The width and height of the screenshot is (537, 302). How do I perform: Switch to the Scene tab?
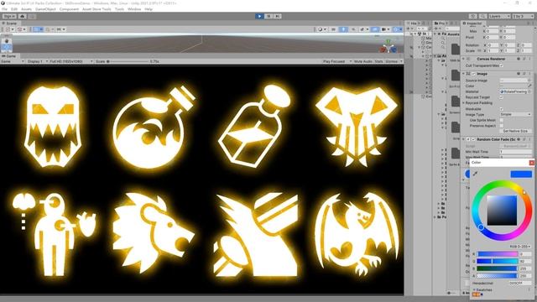coord(9,23)
